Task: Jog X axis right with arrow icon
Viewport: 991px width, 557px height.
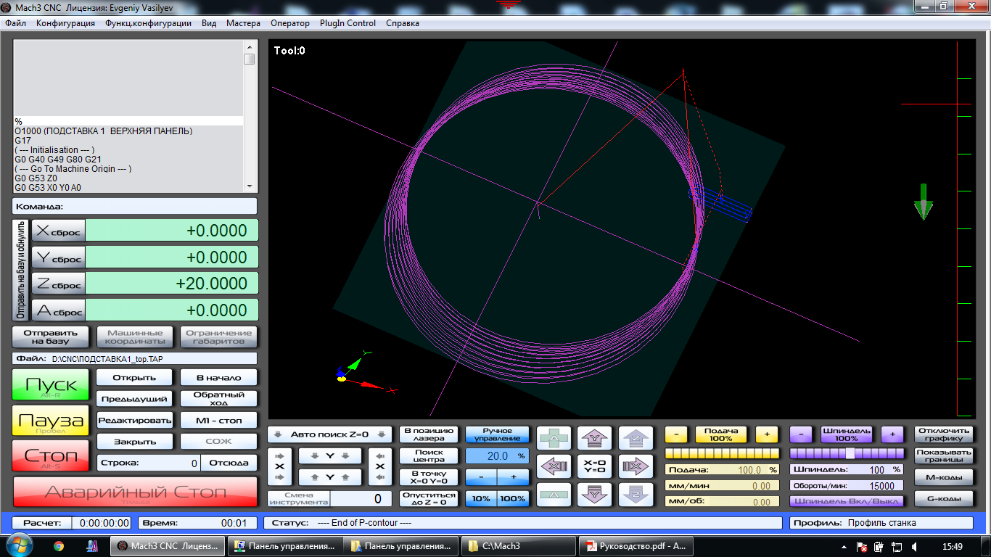Action: (x=636, y=466)
